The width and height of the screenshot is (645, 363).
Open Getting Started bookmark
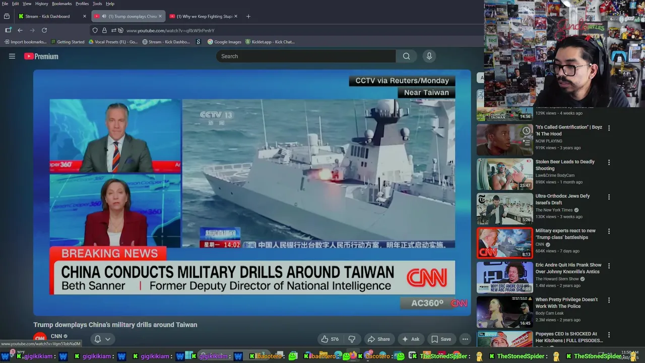tap(68, 42)
